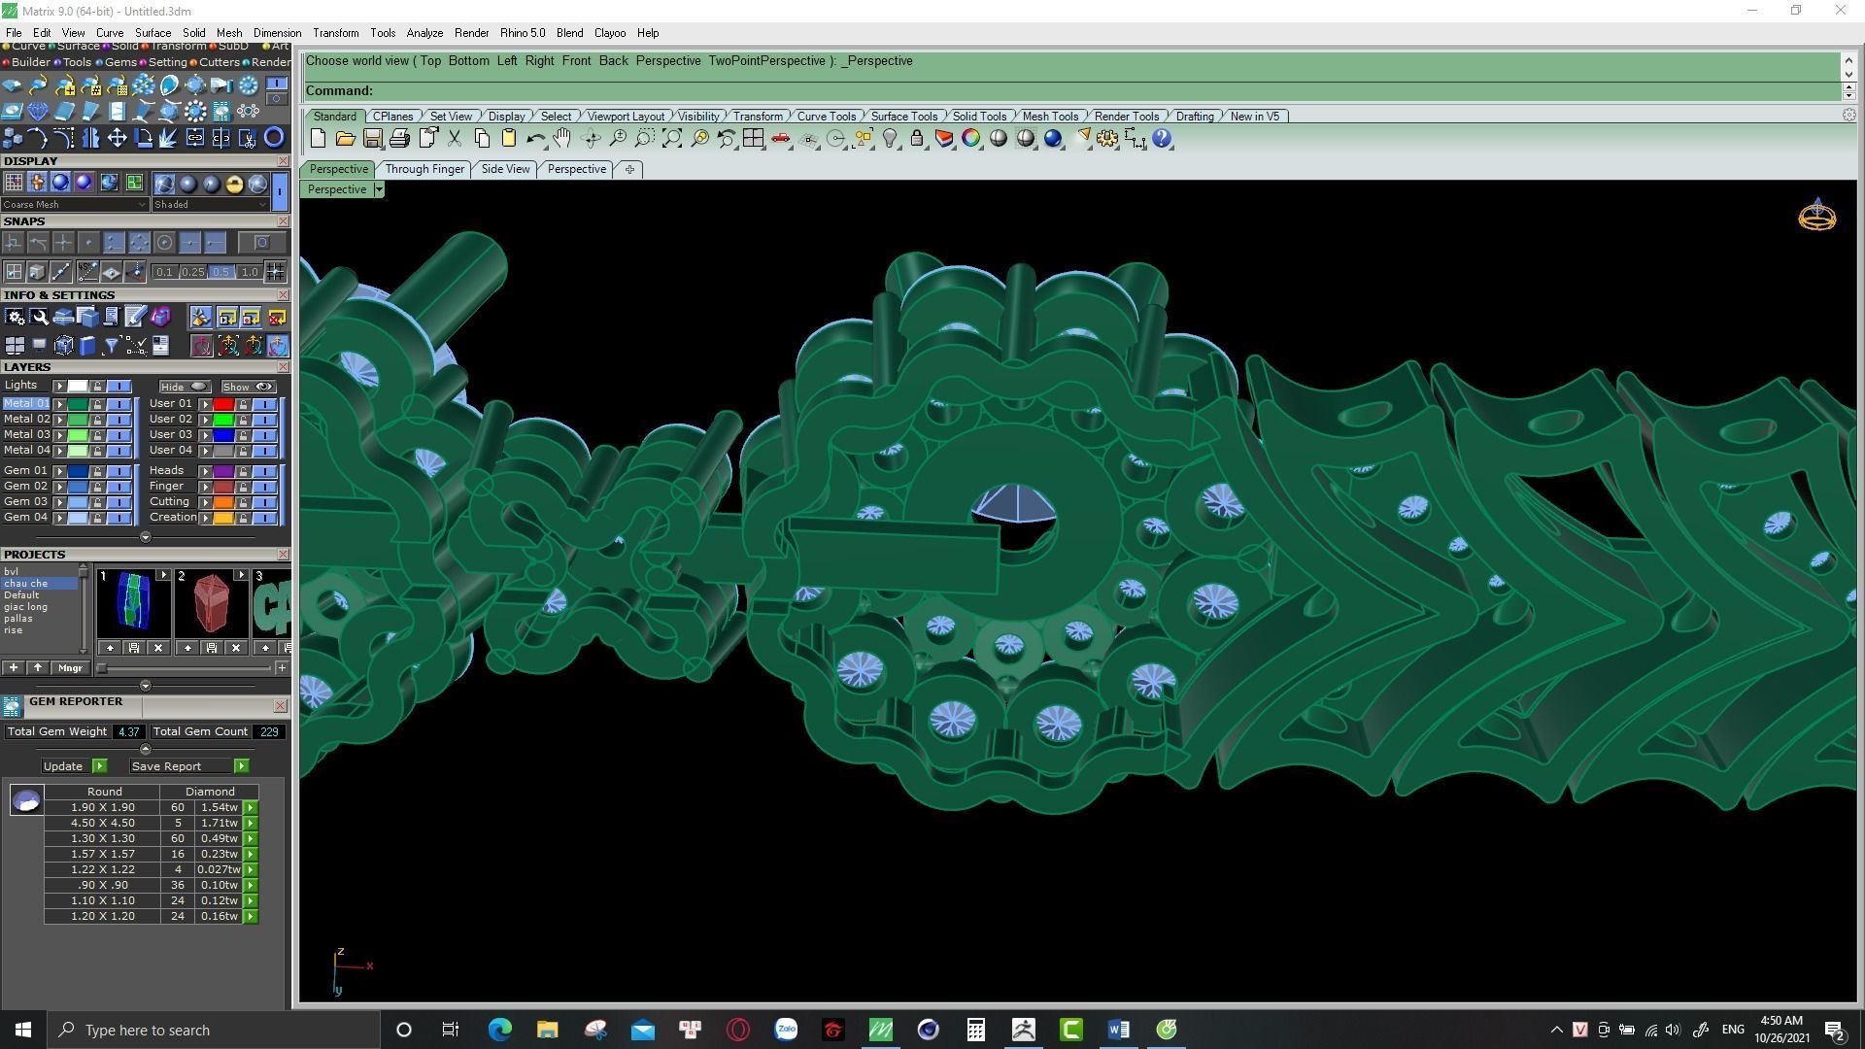Viewport: 1865px width, 1049px height.
Task: Expand Gem 02 layer arrow
Action: [x=59, y=487]
